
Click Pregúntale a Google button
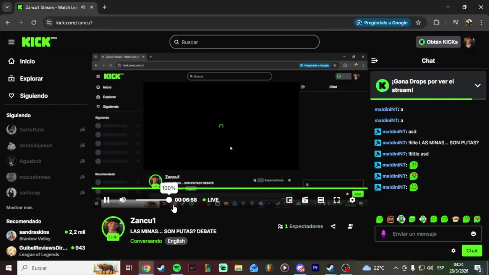(382, 23)
